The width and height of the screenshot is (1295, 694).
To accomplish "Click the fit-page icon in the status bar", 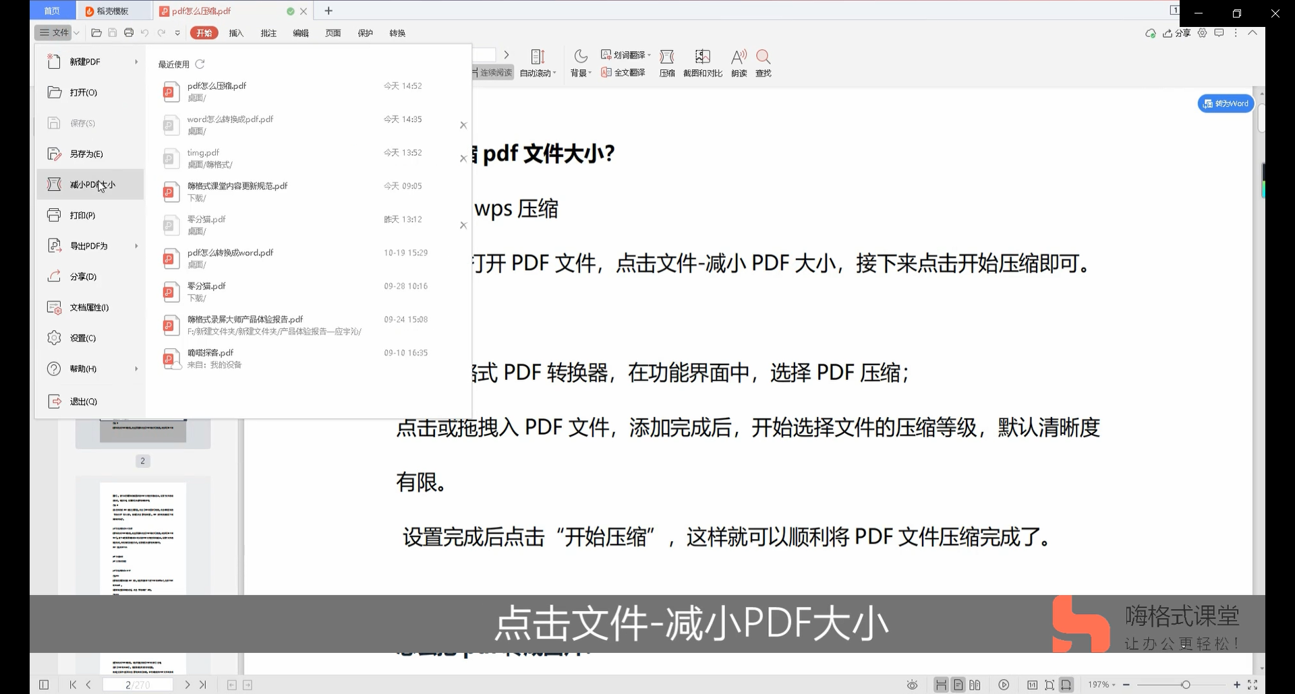I will pos(1049,685).
